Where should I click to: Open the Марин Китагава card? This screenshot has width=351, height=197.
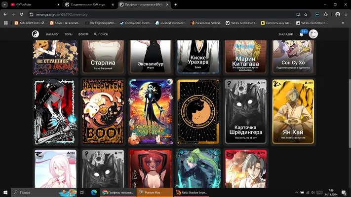(245, 57)
